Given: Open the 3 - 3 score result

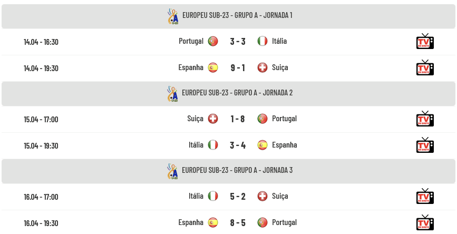Looking at the screenshot, I should [238, 42].
